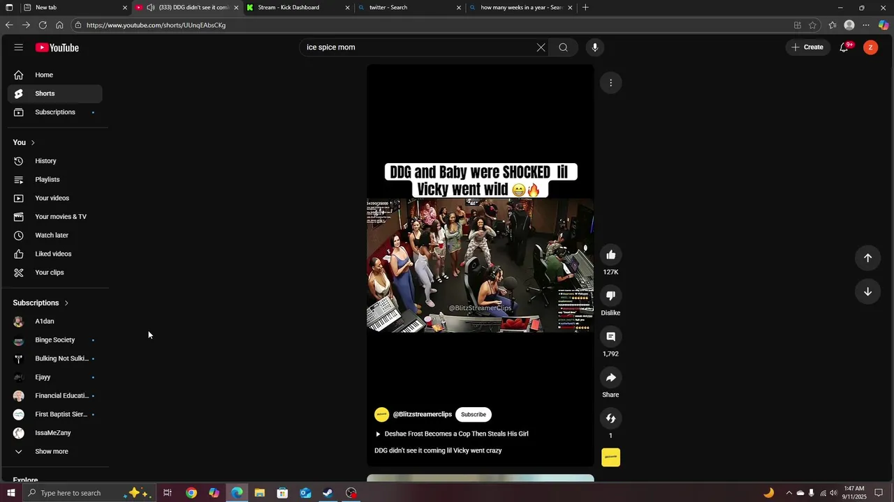Open File Explorer from taskbar
Screen dimensions: 894x502
(x=259, y=493)
